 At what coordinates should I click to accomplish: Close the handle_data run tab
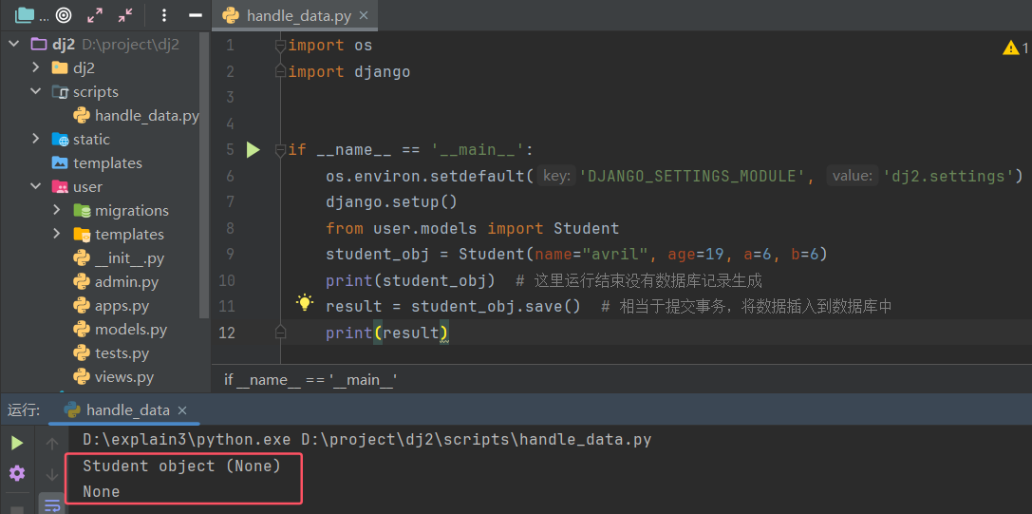tap(183, 409)
